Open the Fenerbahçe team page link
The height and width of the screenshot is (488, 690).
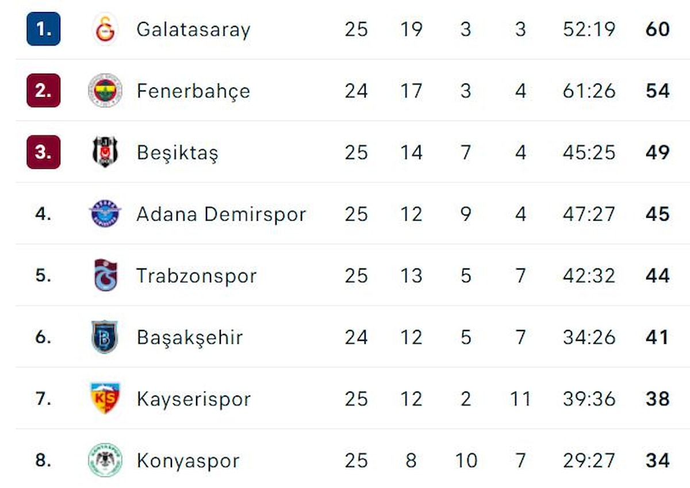193,91
